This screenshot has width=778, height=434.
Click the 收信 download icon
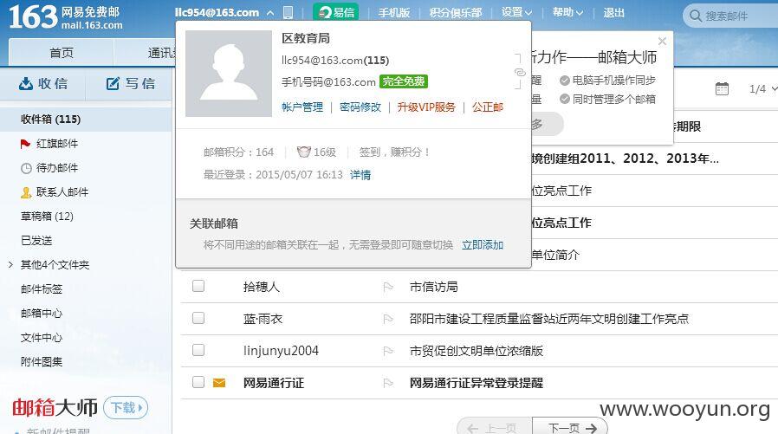[26, 83]
